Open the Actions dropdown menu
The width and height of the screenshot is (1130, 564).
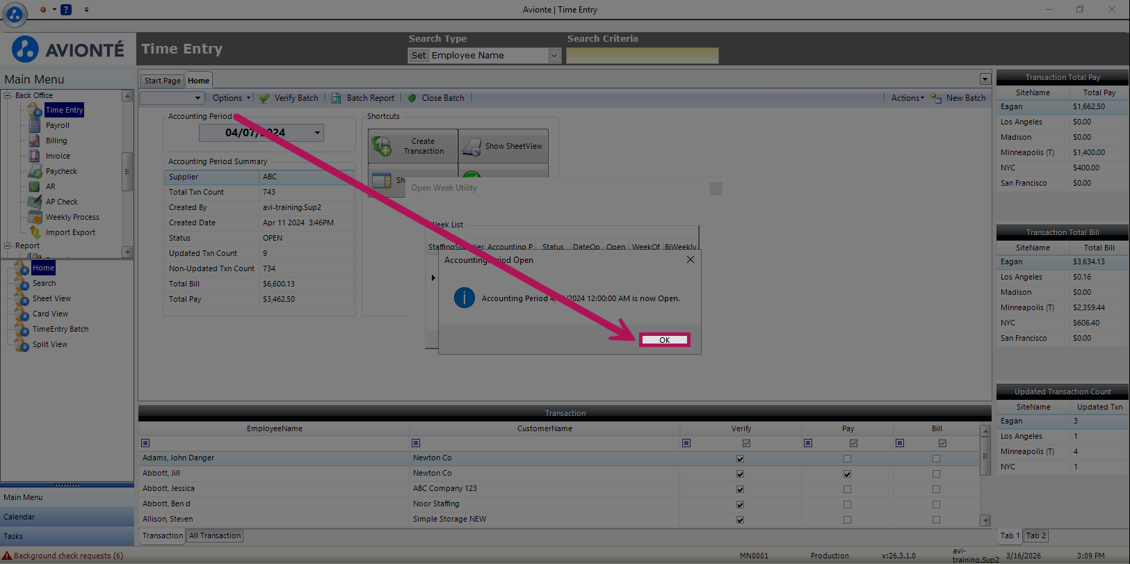[908, 98]
